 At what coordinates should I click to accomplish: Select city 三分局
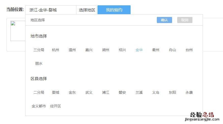(39, 50)
